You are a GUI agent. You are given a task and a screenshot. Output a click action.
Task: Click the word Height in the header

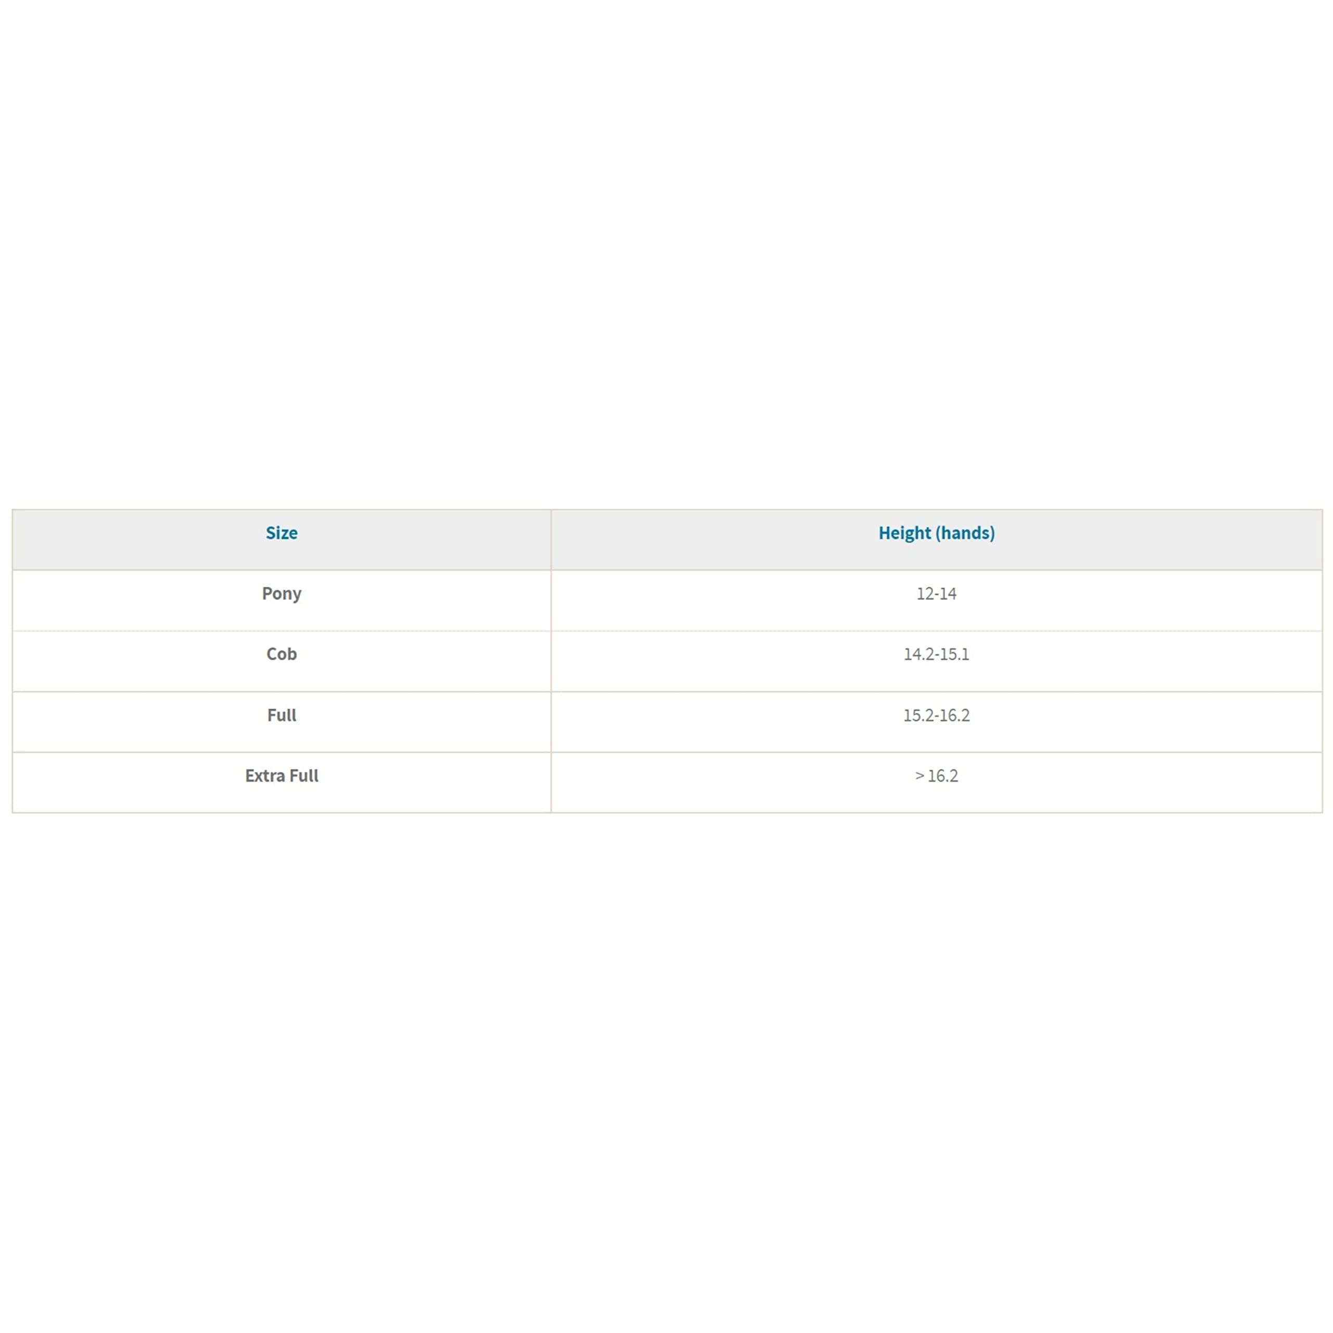coord(904,533)
